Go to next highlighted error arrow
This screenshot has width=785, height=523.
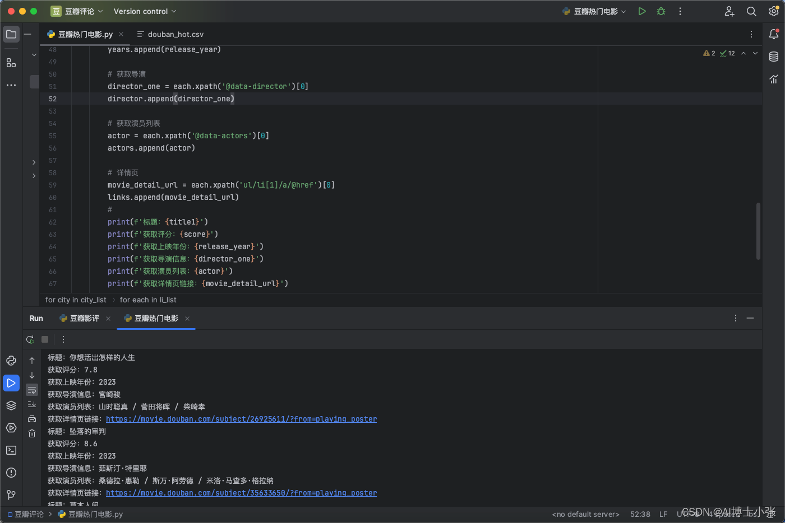(x=755, y=53)
